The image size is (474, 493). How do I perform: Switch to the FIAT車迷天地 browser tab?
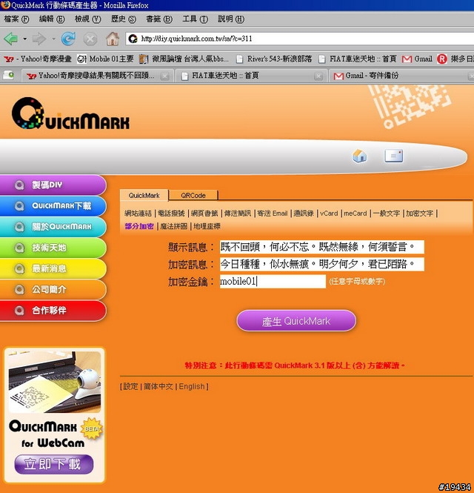point(225,76)
